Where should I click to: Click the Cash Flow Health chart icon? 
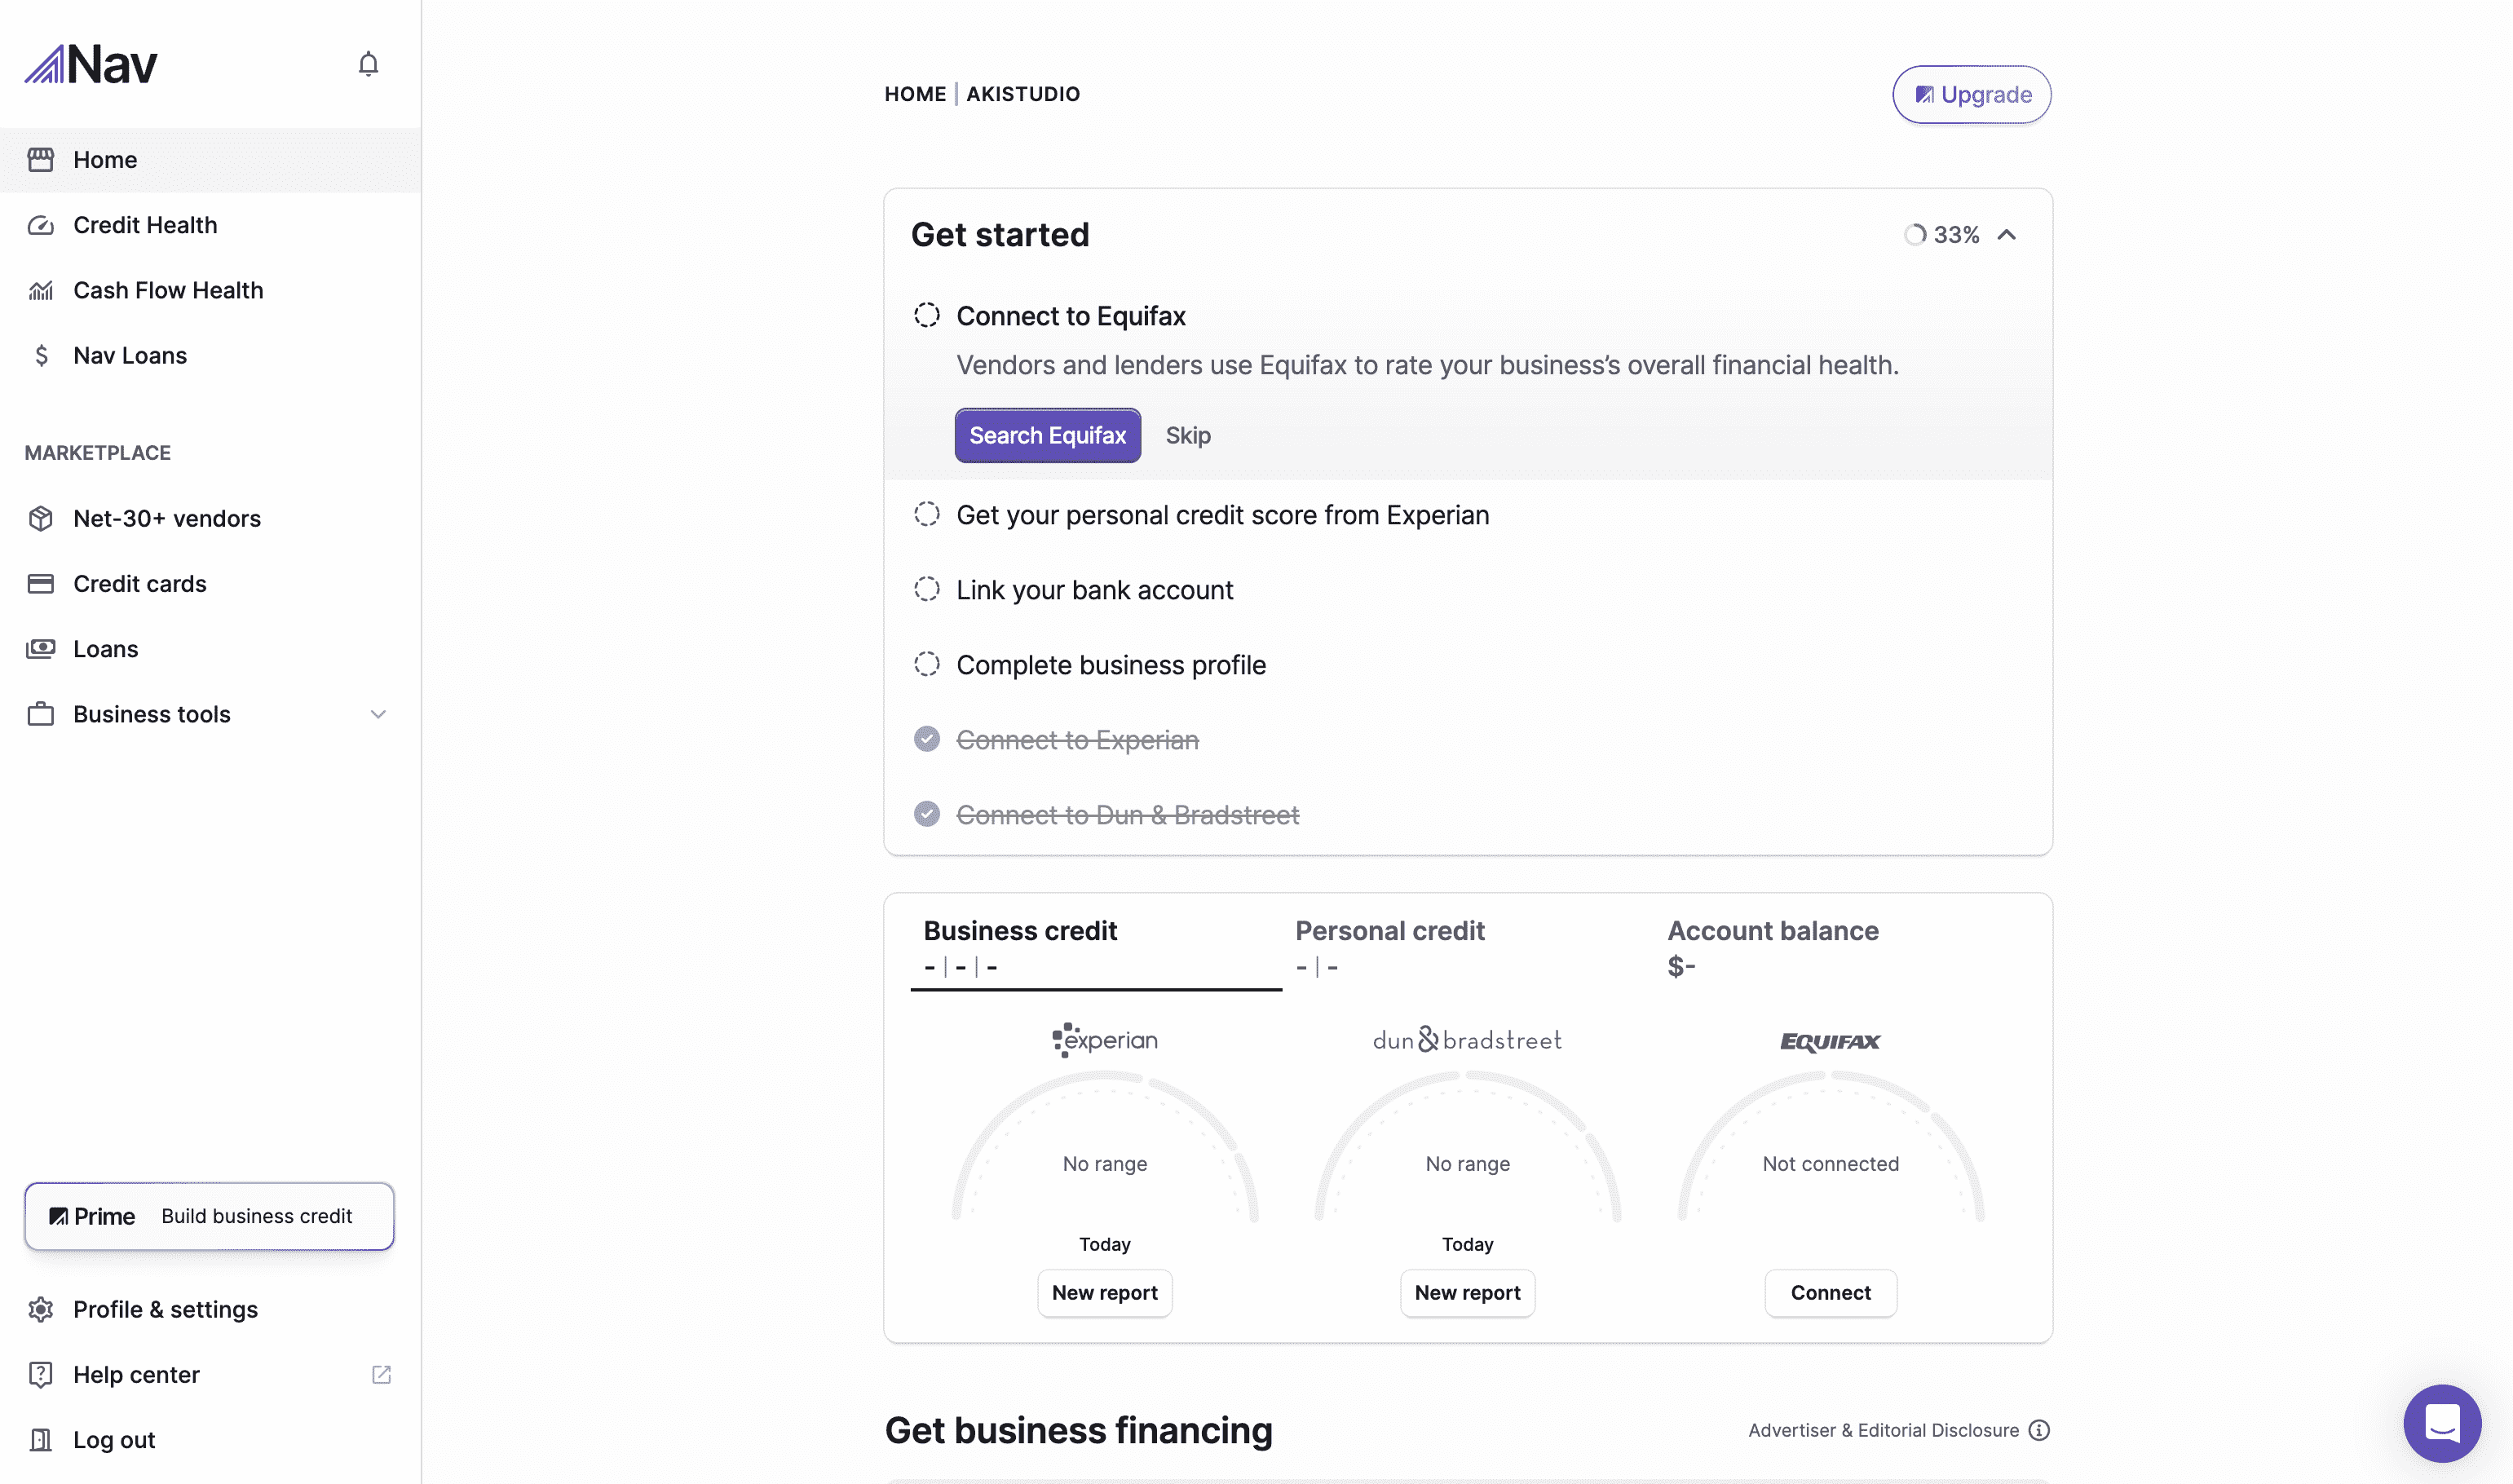41,291
